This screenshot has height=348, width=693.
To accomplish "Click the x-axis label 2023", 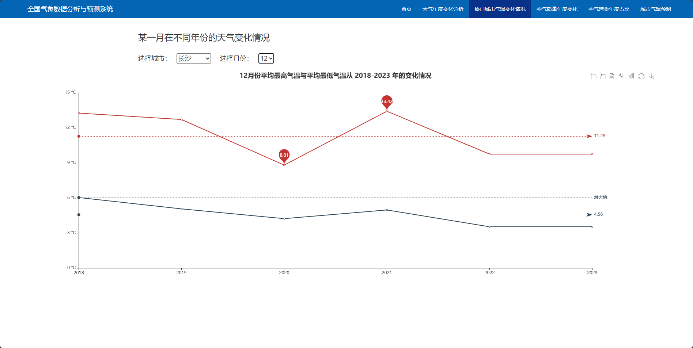I will pyautogui.click(x=592, y=273).
